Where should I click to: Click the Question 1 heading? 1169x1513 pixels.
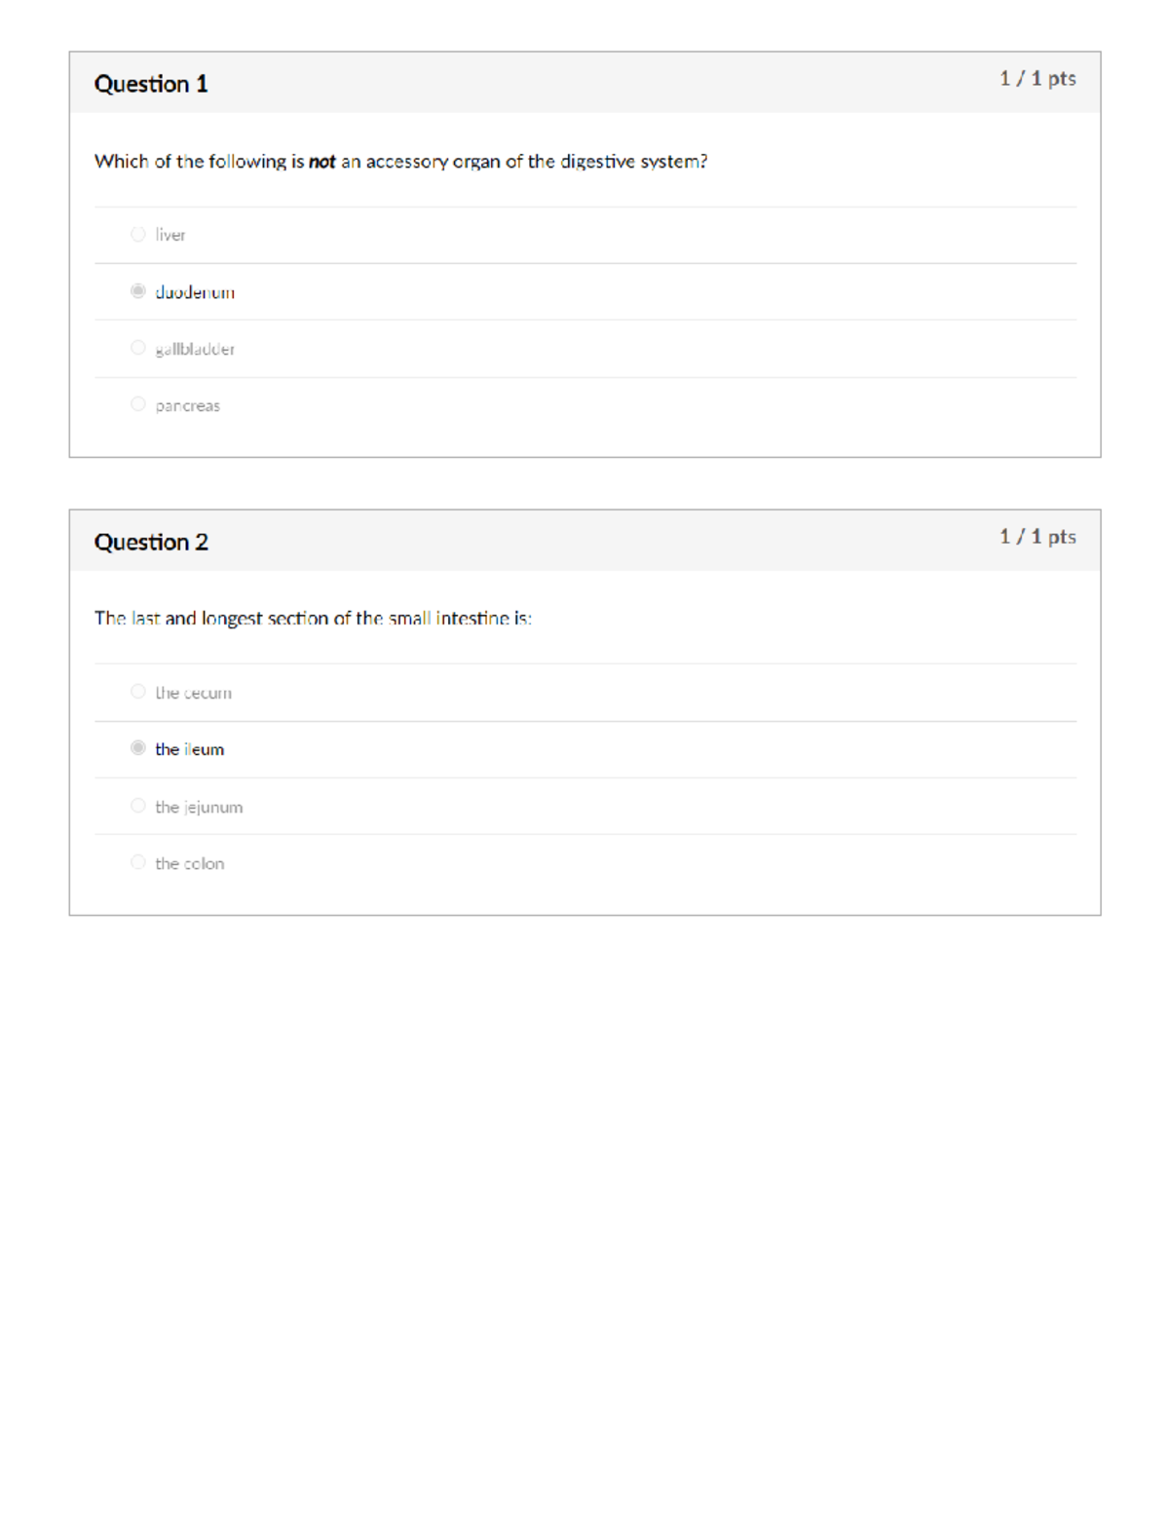point(151,84)
